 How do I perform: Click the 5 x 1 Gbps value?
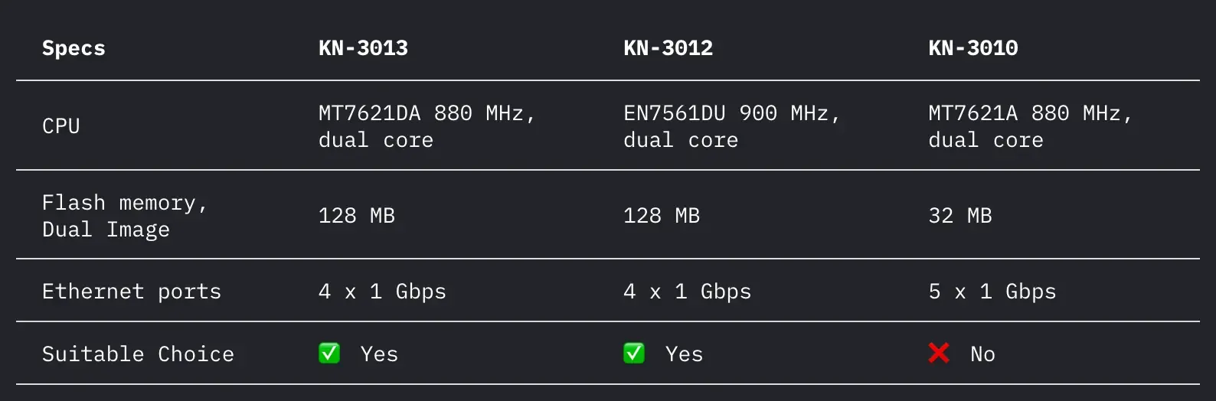coord(992,292)
